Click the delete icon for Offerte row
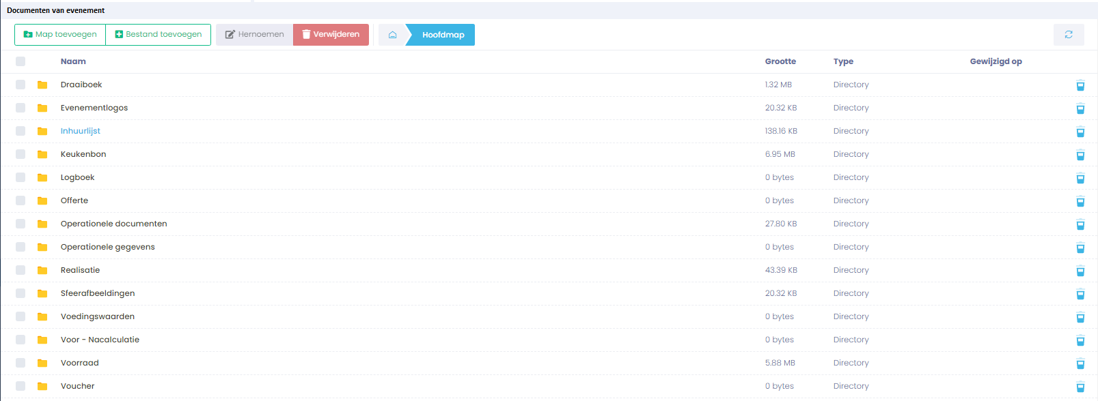Viewport: 1098px width, 401px height. 1080,201
